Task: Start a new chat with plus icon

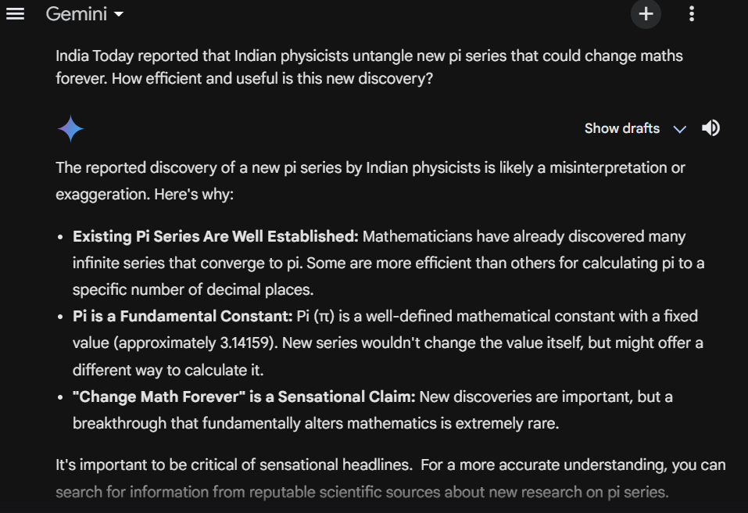Action: (646, 14)
